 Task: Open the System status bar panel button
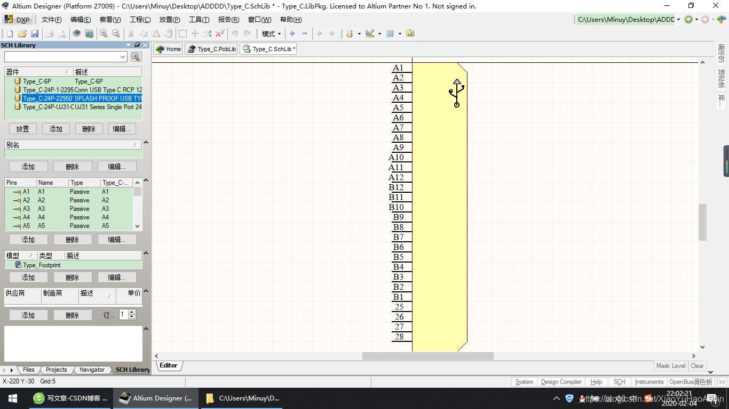tap(524, 382)
